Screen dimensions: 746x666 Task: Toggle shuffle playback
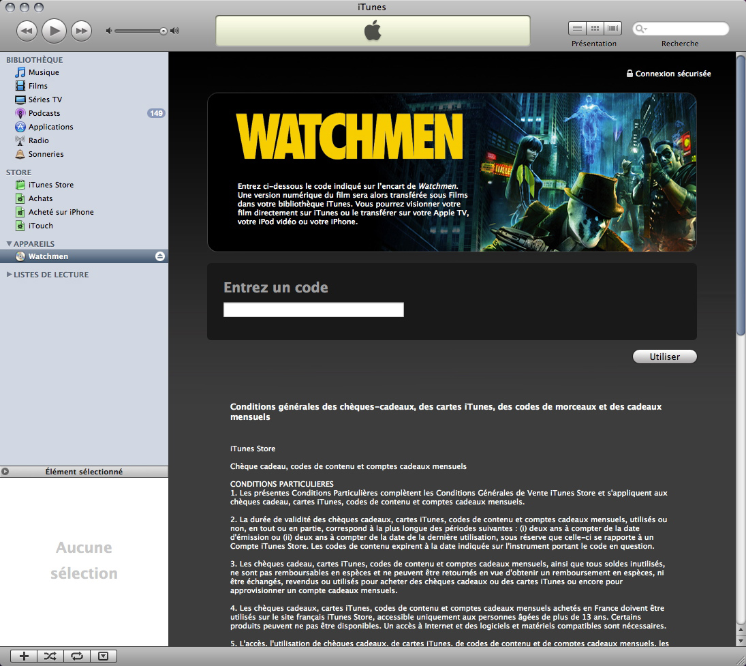point(50,656)
